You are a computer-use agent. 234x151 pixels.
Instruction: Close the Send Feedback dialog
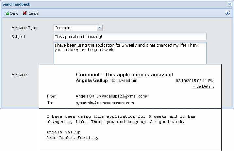click(229, 4)
